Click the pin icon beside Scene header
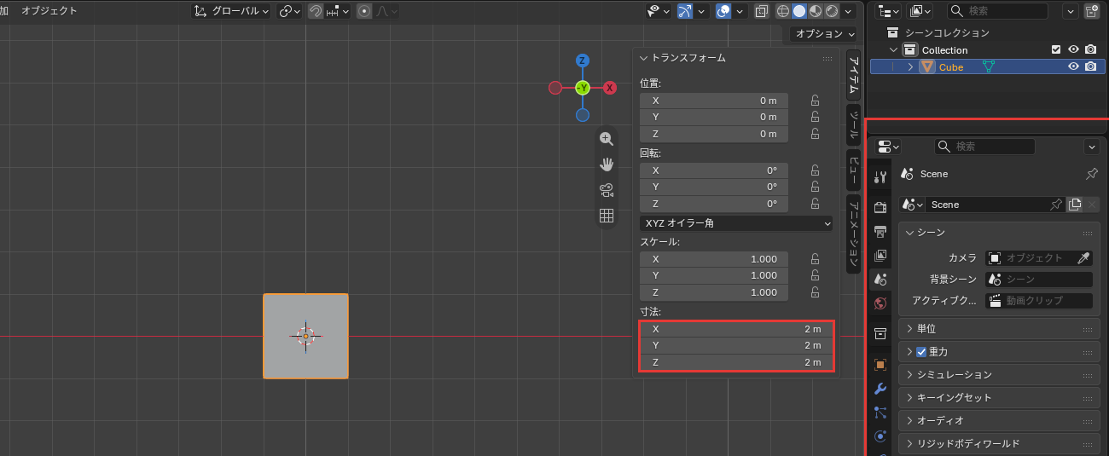Screen dimensions: 1109x456 click(x=1091, y=173)
